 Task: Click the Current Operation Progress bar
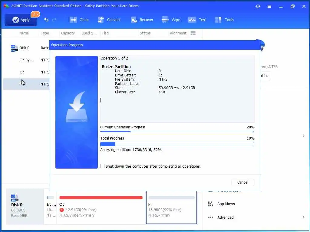[177, 131]
